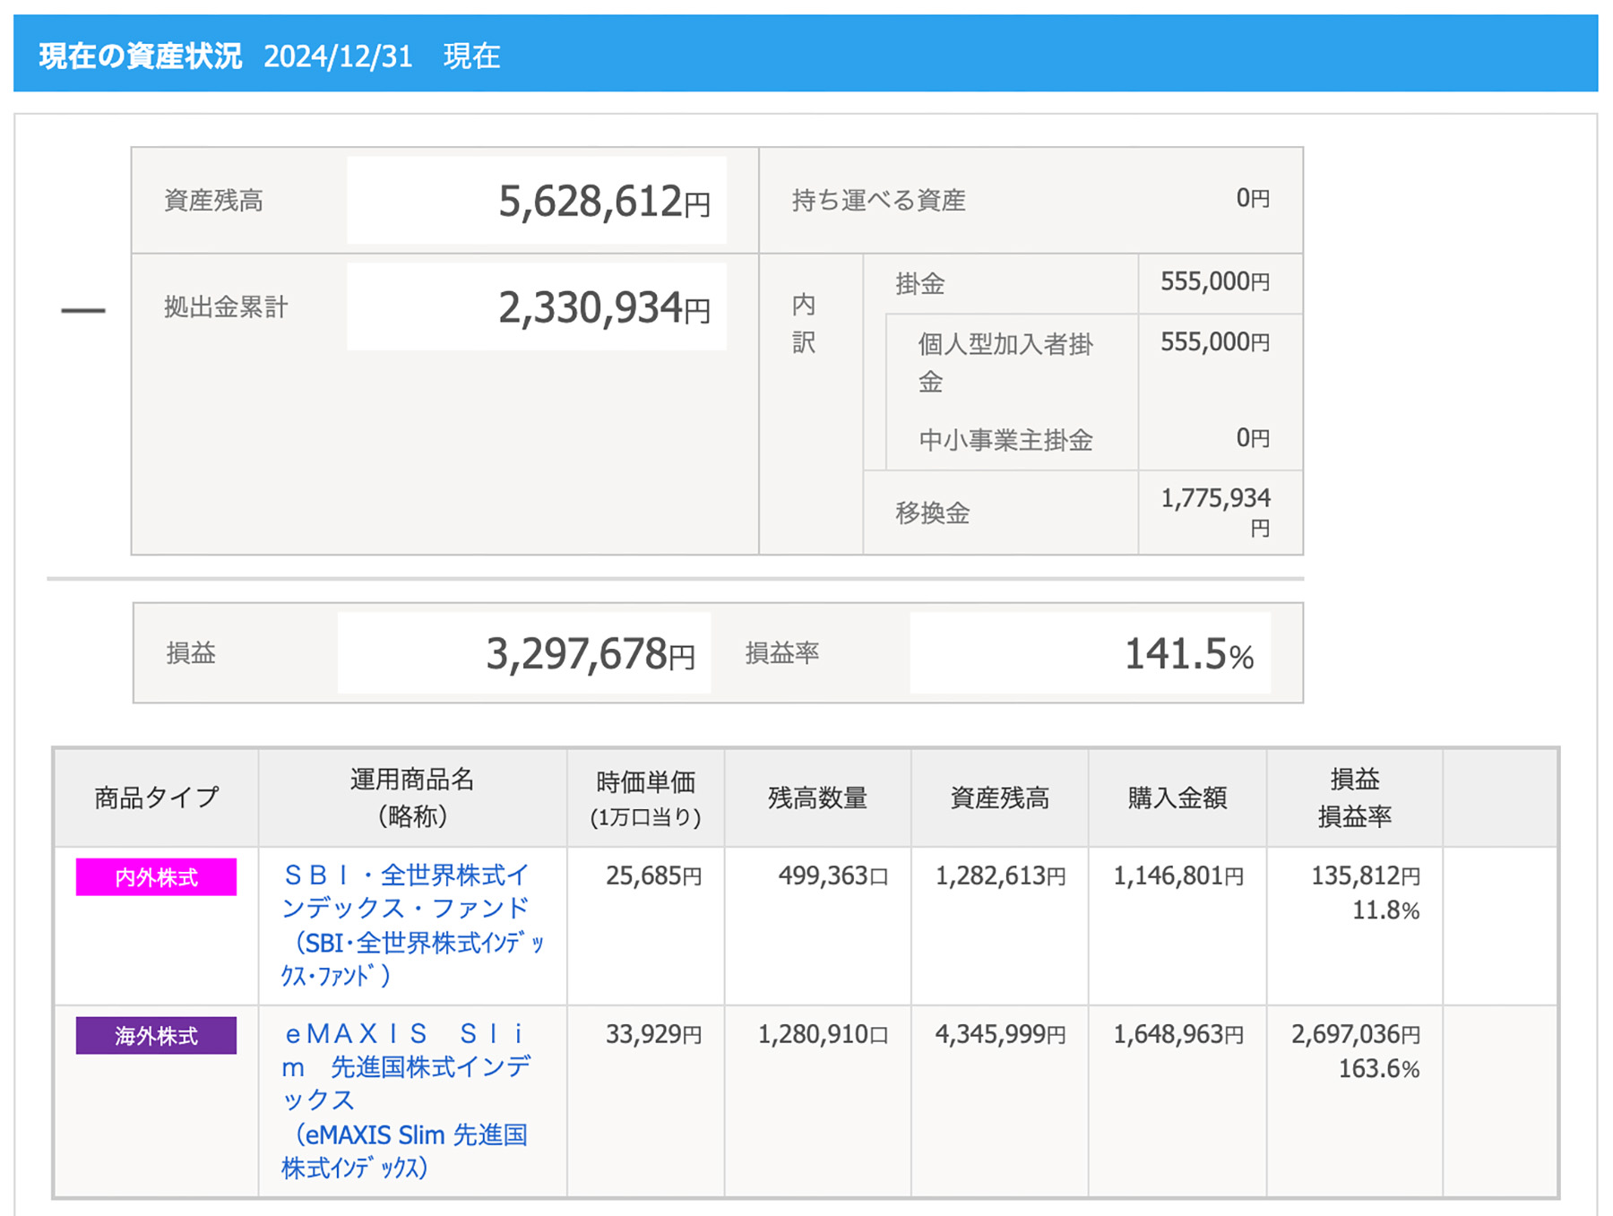Screen dimensions: 1613x1216
Task: Select the 内外株式 product type badge
Action: pyautogui.click(x=156, y=877)
